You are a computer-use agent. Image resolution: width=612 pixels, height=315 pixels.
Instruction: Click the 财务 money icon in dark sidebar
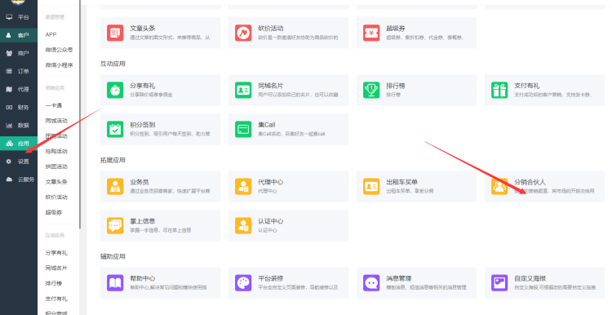point(9,108)
